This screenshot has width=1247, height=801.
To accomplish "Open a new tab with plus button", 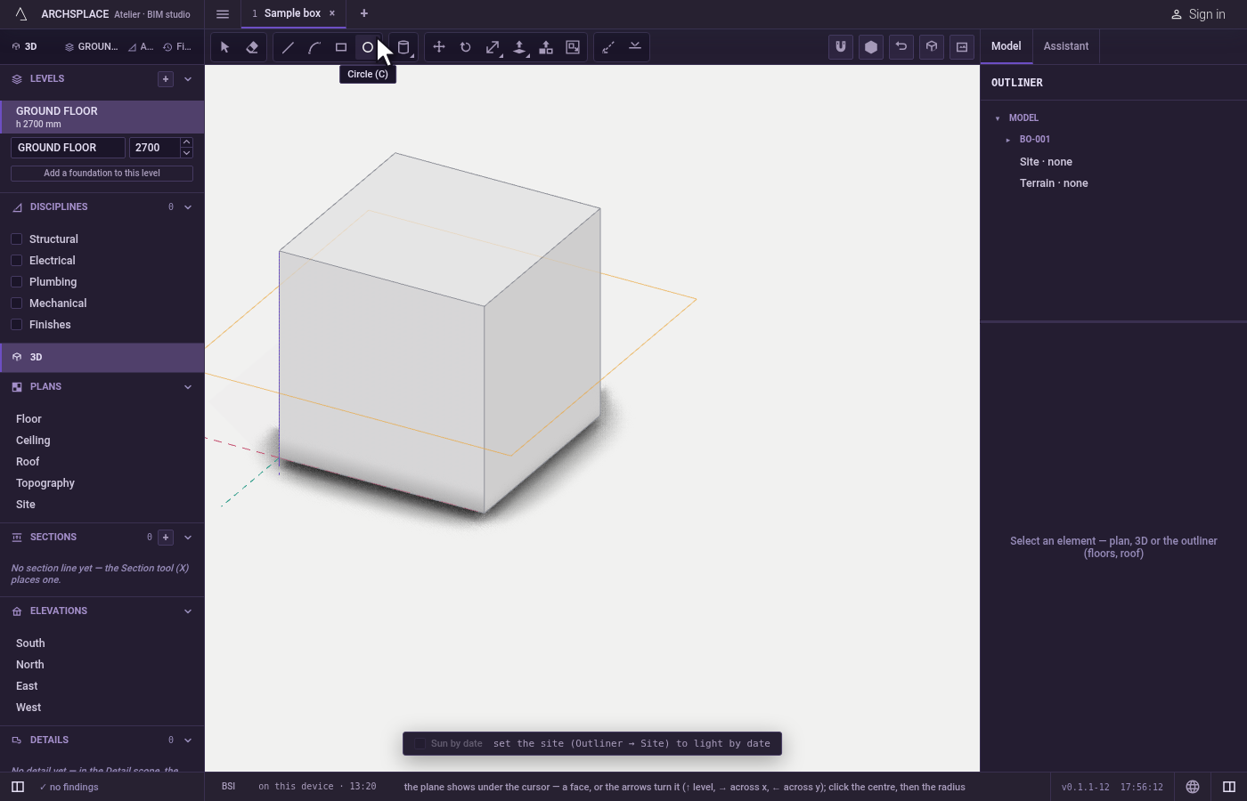I will (363, 13).
